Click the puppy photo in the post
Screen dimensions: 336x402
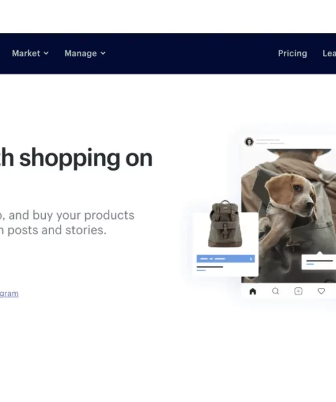click(x=289, y=215)
